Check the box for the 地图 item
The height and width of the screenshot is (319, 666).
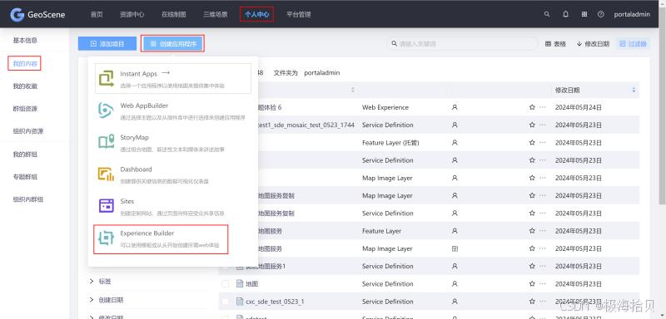point(226,284)
